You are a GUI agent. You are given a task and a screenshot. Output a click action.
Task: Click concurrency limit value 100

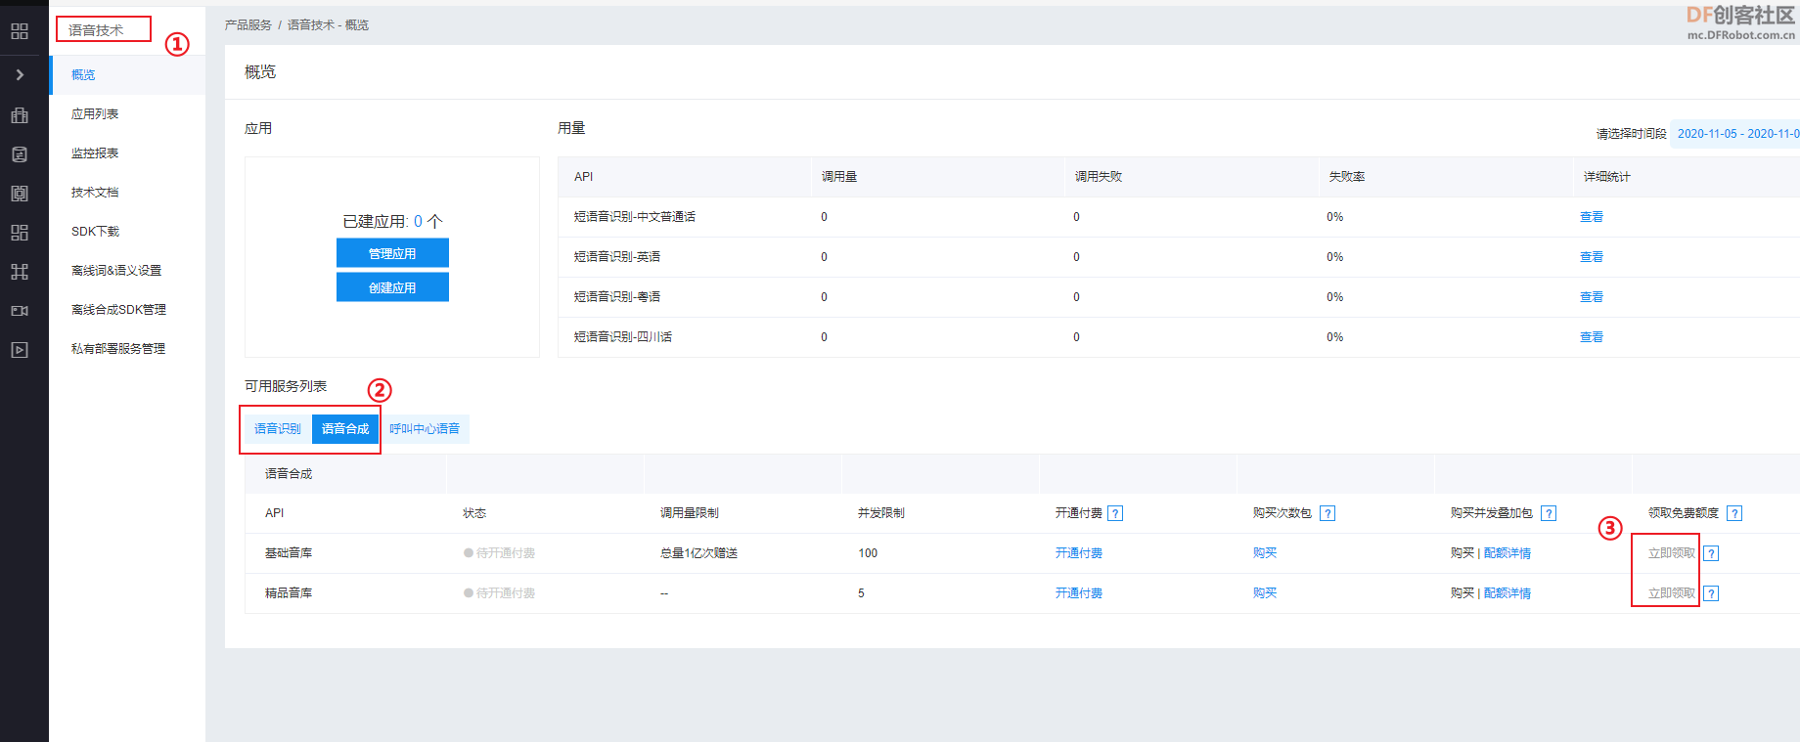click(868, 553)
